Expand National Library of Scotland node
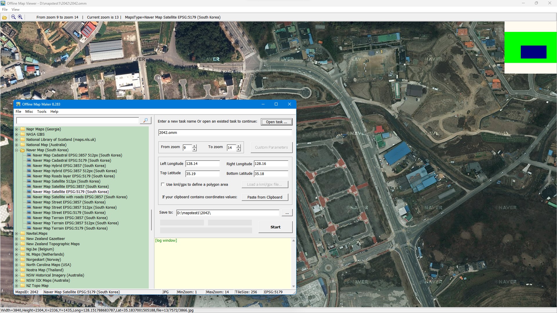This screenshot has width=557, height=313. tap(17, 140)
